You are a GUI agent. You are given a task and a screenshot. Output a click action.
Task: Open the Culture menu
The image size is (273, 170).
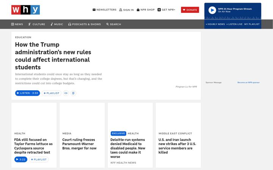tap(36, 24)
